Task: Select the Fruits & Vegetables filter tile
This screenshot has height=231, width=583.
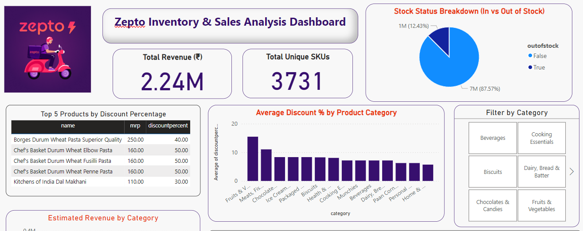Action: click(x=542, y=205)
